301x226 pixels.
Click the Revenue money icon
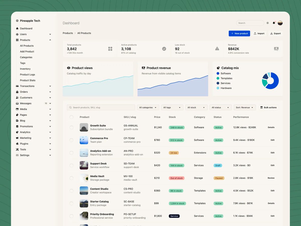[276, 49]
